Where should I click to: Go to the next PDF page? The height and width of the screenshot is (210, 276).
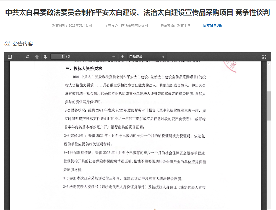(x=45, y=57)
